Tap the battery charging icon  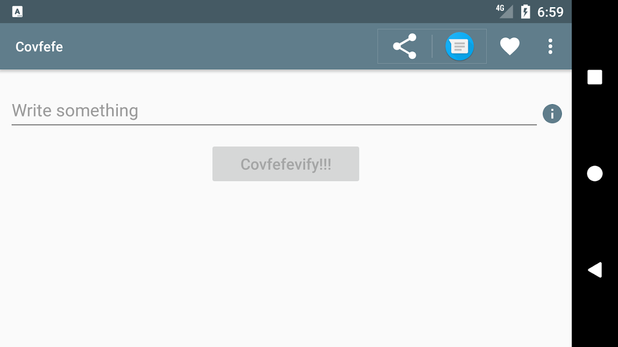point(525,12)
